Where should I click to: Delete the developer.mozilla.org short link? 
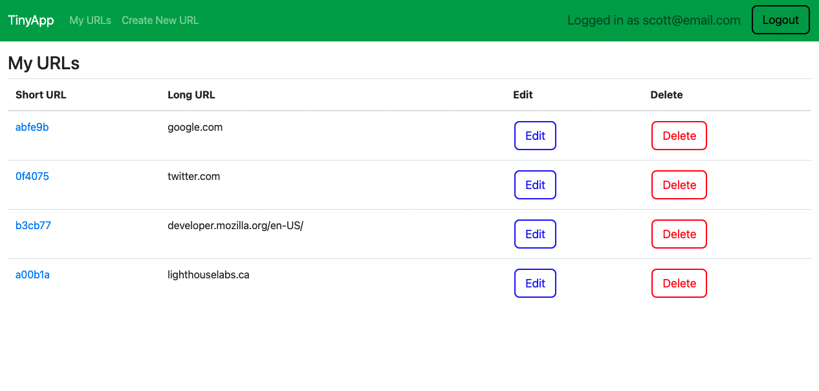point(679,234)
